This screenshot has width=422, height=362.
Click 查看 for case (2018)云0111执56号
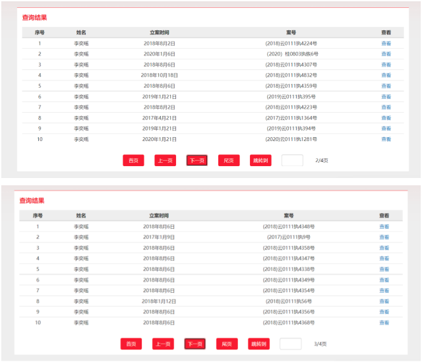[384, 301]
